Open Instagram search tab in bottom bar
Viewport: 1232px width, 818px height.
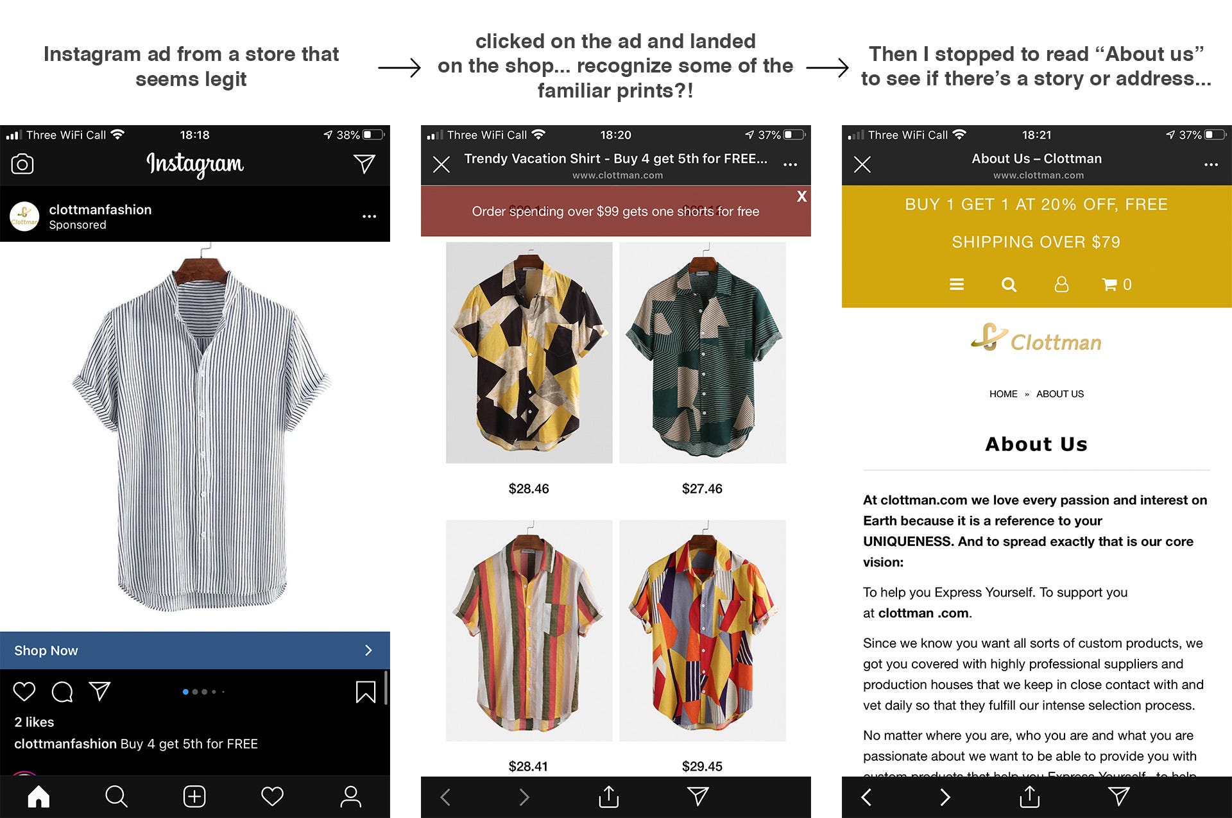[x=116, y=796]
